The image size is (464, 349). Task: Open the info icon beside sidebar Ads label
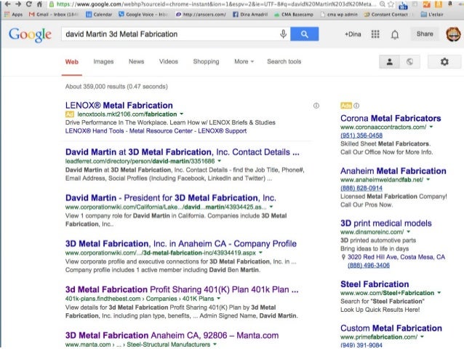pos(356,106)
